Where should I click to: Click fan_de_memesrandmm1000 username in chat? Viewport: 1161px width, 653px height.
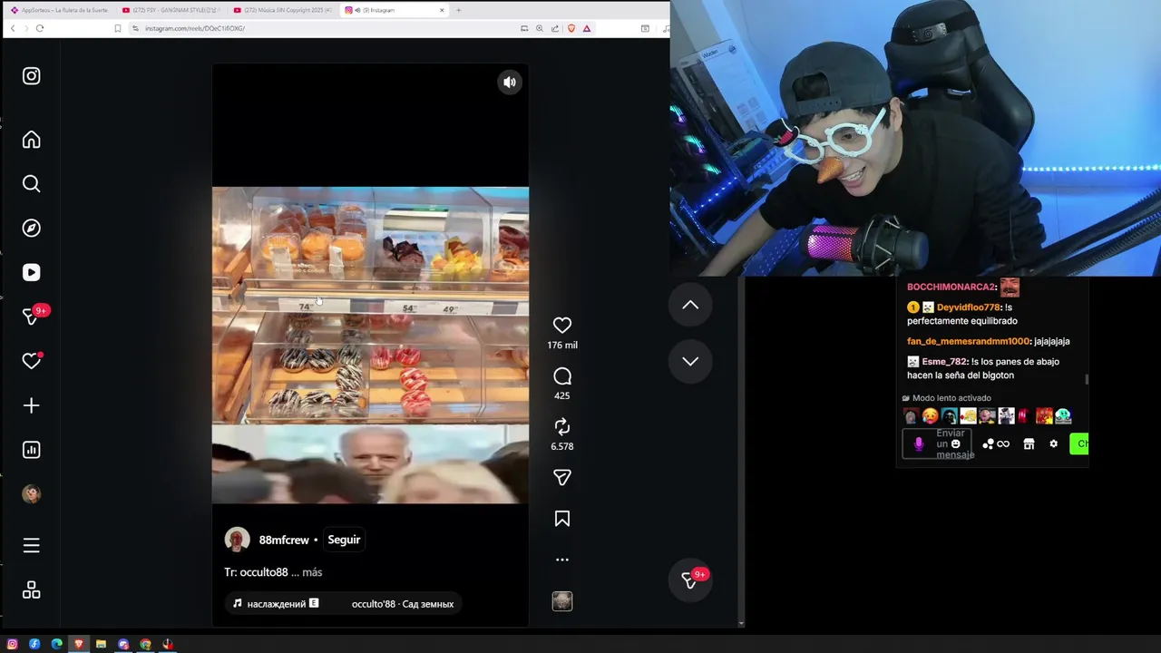[968, 341]
